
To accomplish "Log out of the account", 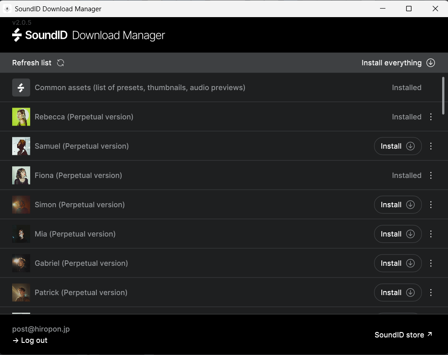I will (x=30, y=341).
